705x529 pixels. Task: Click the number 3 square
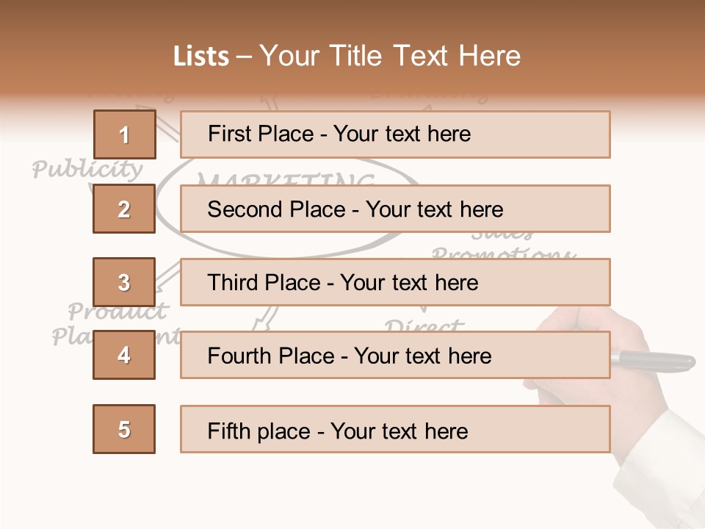[124, 282]
